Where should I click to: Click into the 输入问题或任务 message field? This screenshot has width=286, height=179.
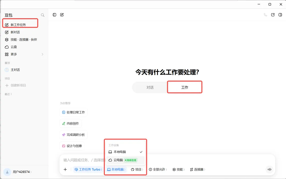tap(84, 160)
